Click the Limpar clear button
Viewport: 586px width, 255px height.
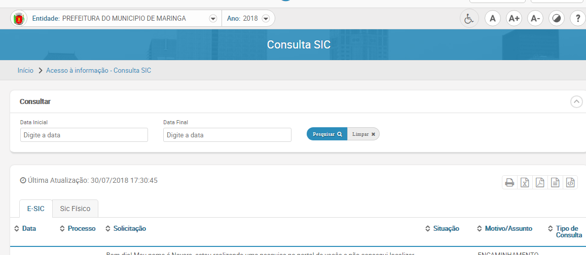pyautogui.click(x=363, y=134)
